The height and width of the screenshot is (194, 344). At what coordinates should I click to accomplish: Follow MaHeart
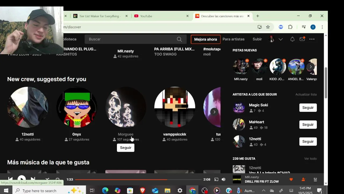[x=308, y=124]
